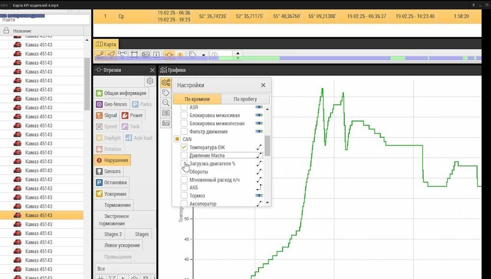The image size is (491, 279).
Task: Click the track route icon in map toolbar
Action: [x=100, y=55]
